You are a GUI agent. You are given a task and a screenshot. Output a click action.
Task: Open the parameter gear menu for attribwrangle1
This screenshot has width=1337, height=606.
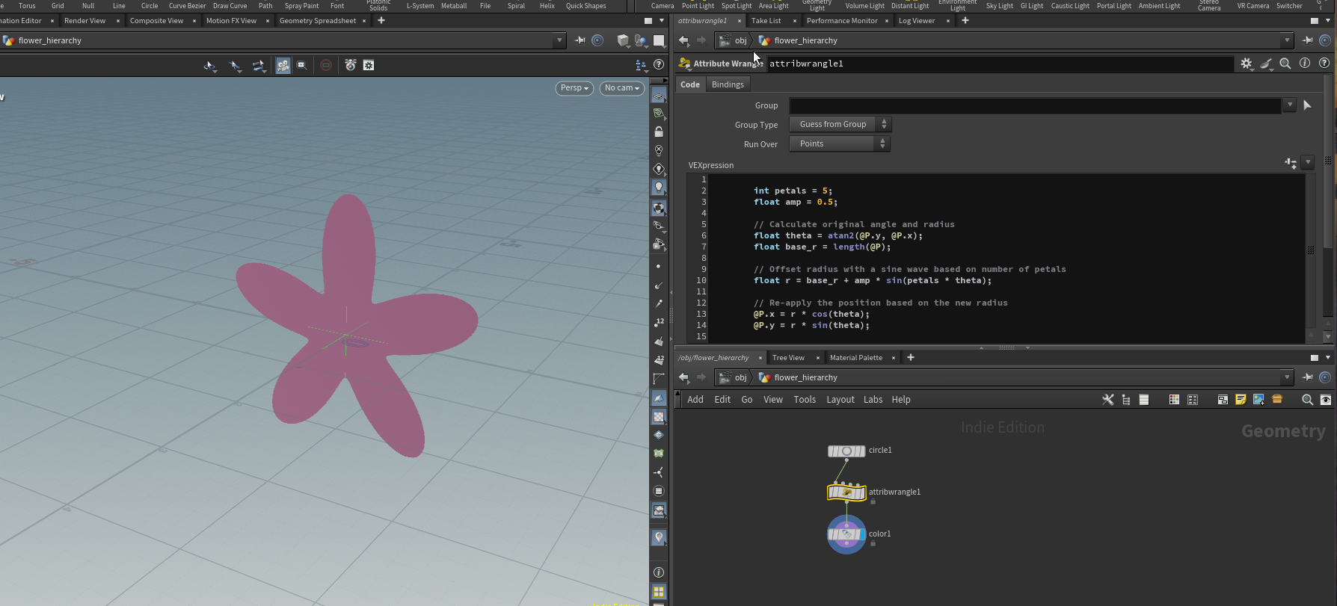(1246, 64)
